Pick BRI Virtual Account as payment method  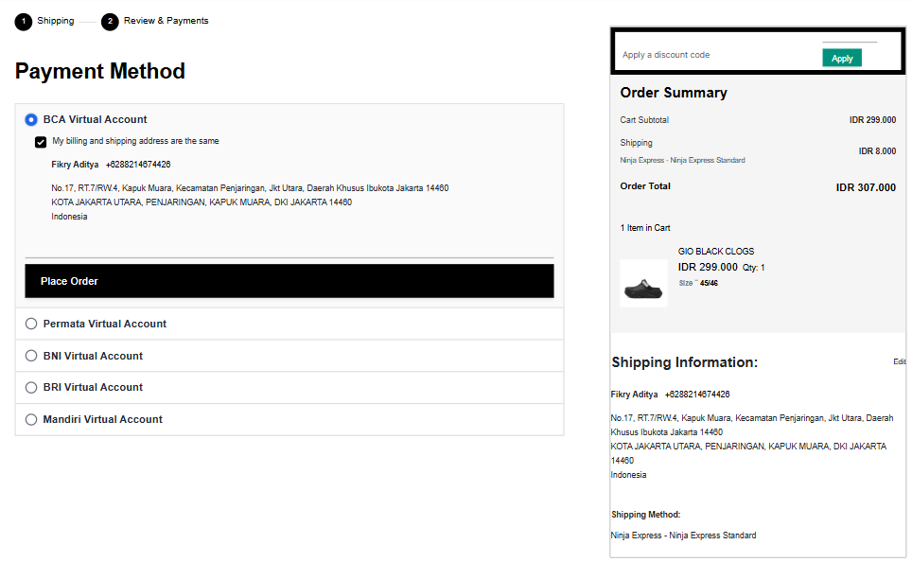coord(31,387)
